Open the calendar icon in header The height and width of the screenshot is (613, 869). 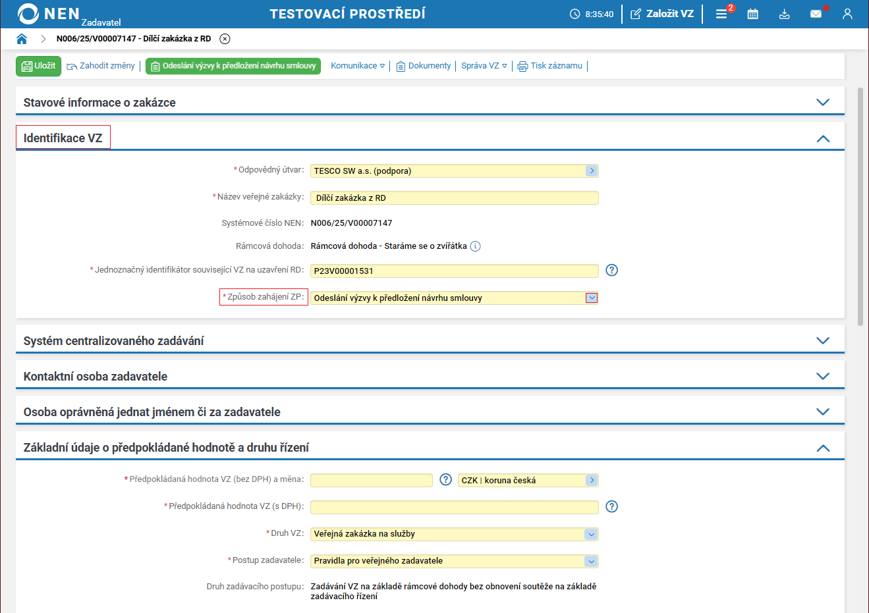752,14
